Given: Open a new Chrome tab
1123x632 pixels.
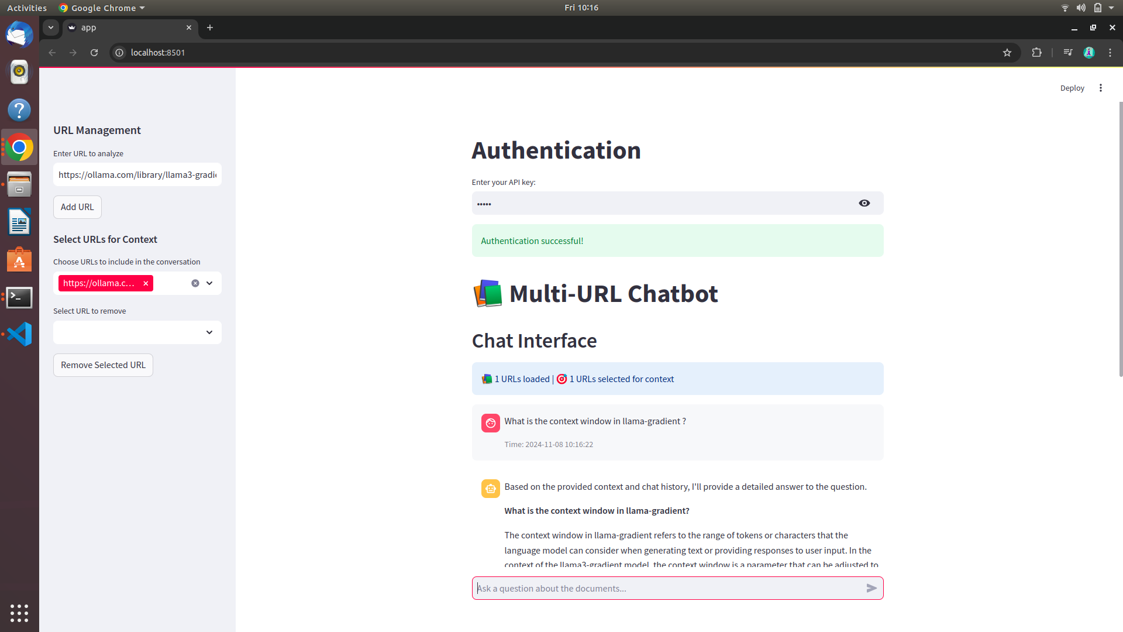Looking at the screenshot, I should (x=210, y=28).
